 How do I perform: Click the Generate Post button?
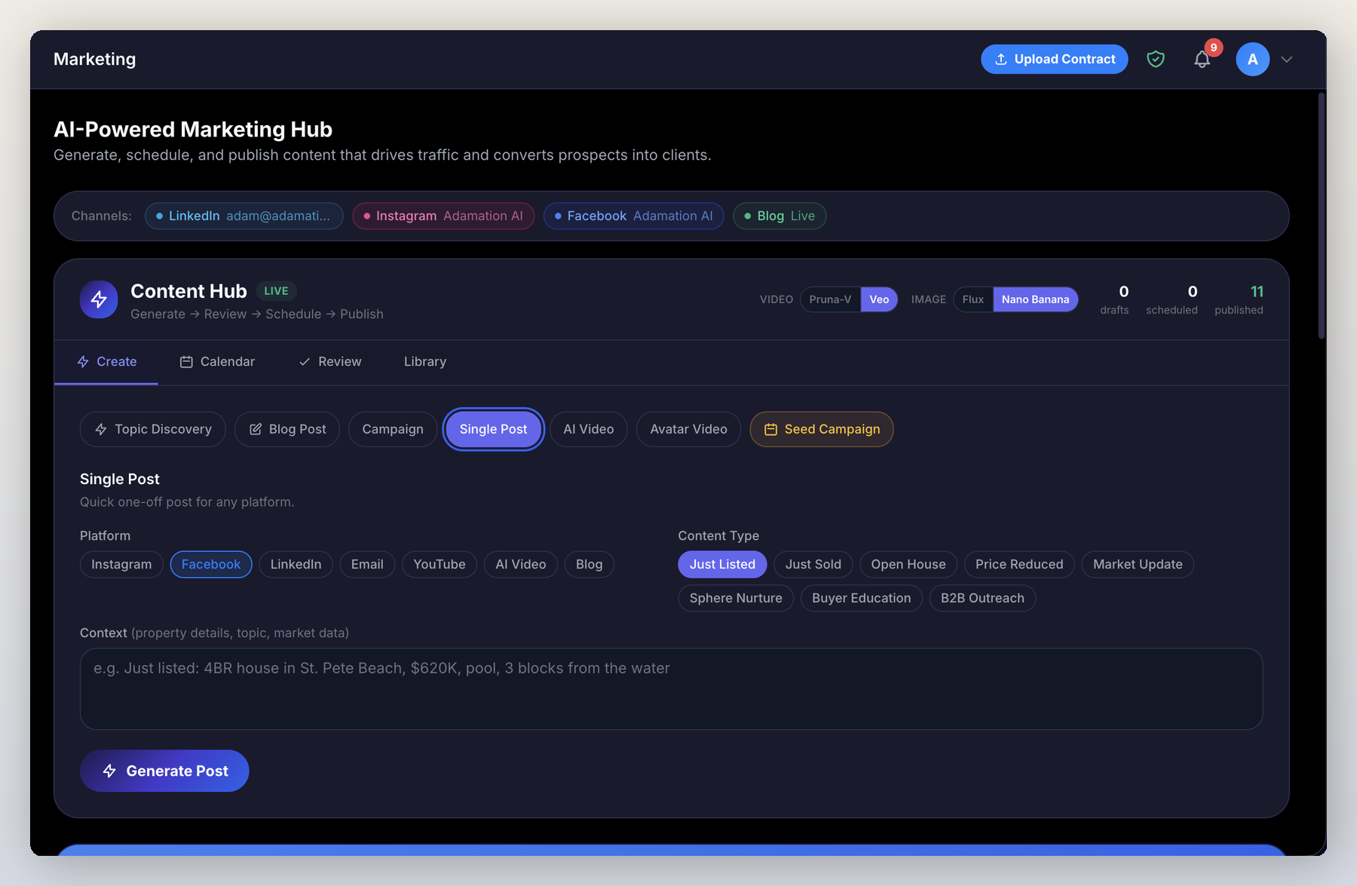click(164, 771)
